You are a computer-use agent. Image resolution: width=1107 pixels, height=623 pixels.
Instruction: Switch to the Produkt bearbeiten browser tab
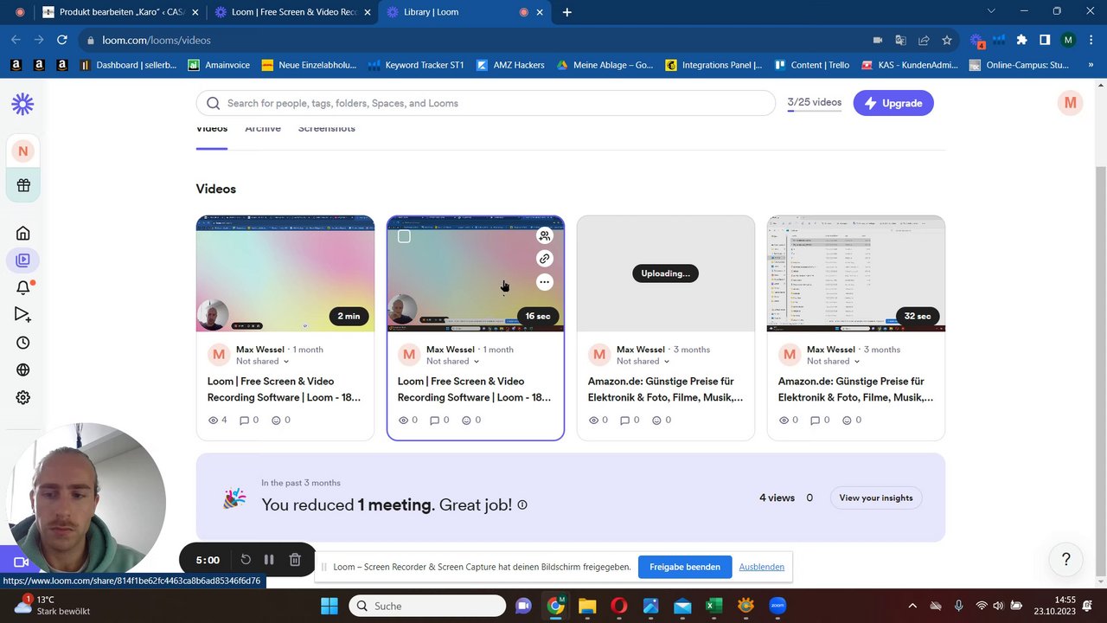tap(119, 12)
